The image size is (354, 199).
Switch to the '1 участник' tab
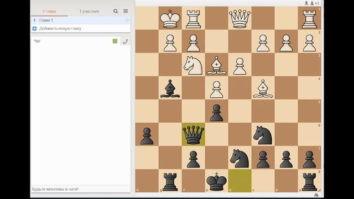[89, 11]
